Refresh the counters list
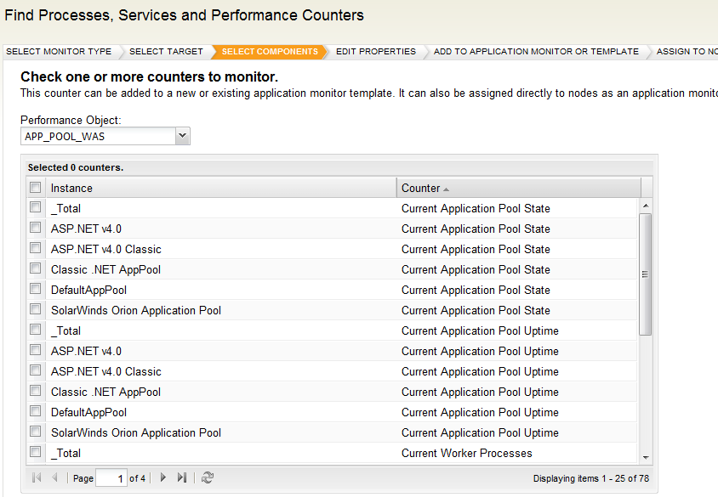718x497 pixels. (x=208, y=478)
